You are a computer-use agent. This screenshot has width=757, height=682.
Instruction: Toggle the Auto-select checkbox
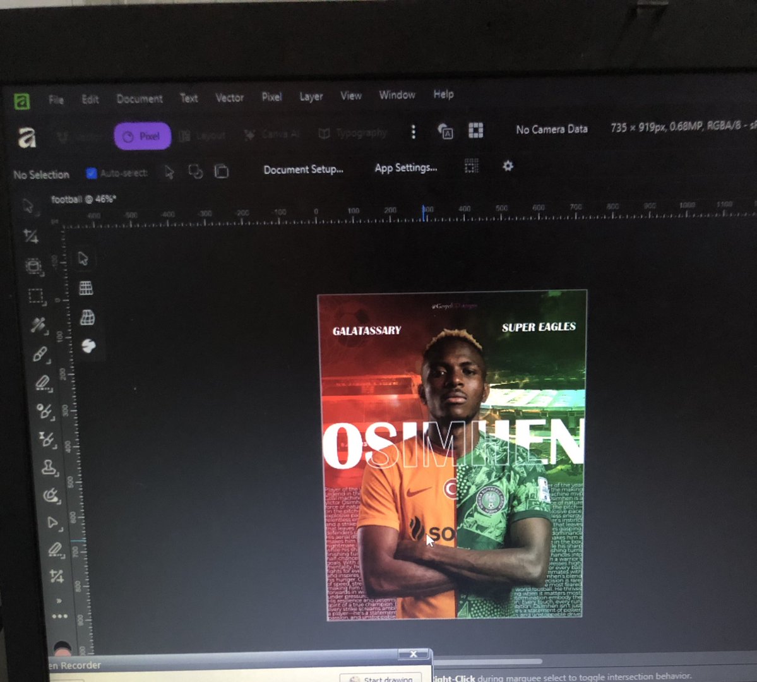pyautogui.click(x=91, y=172)
